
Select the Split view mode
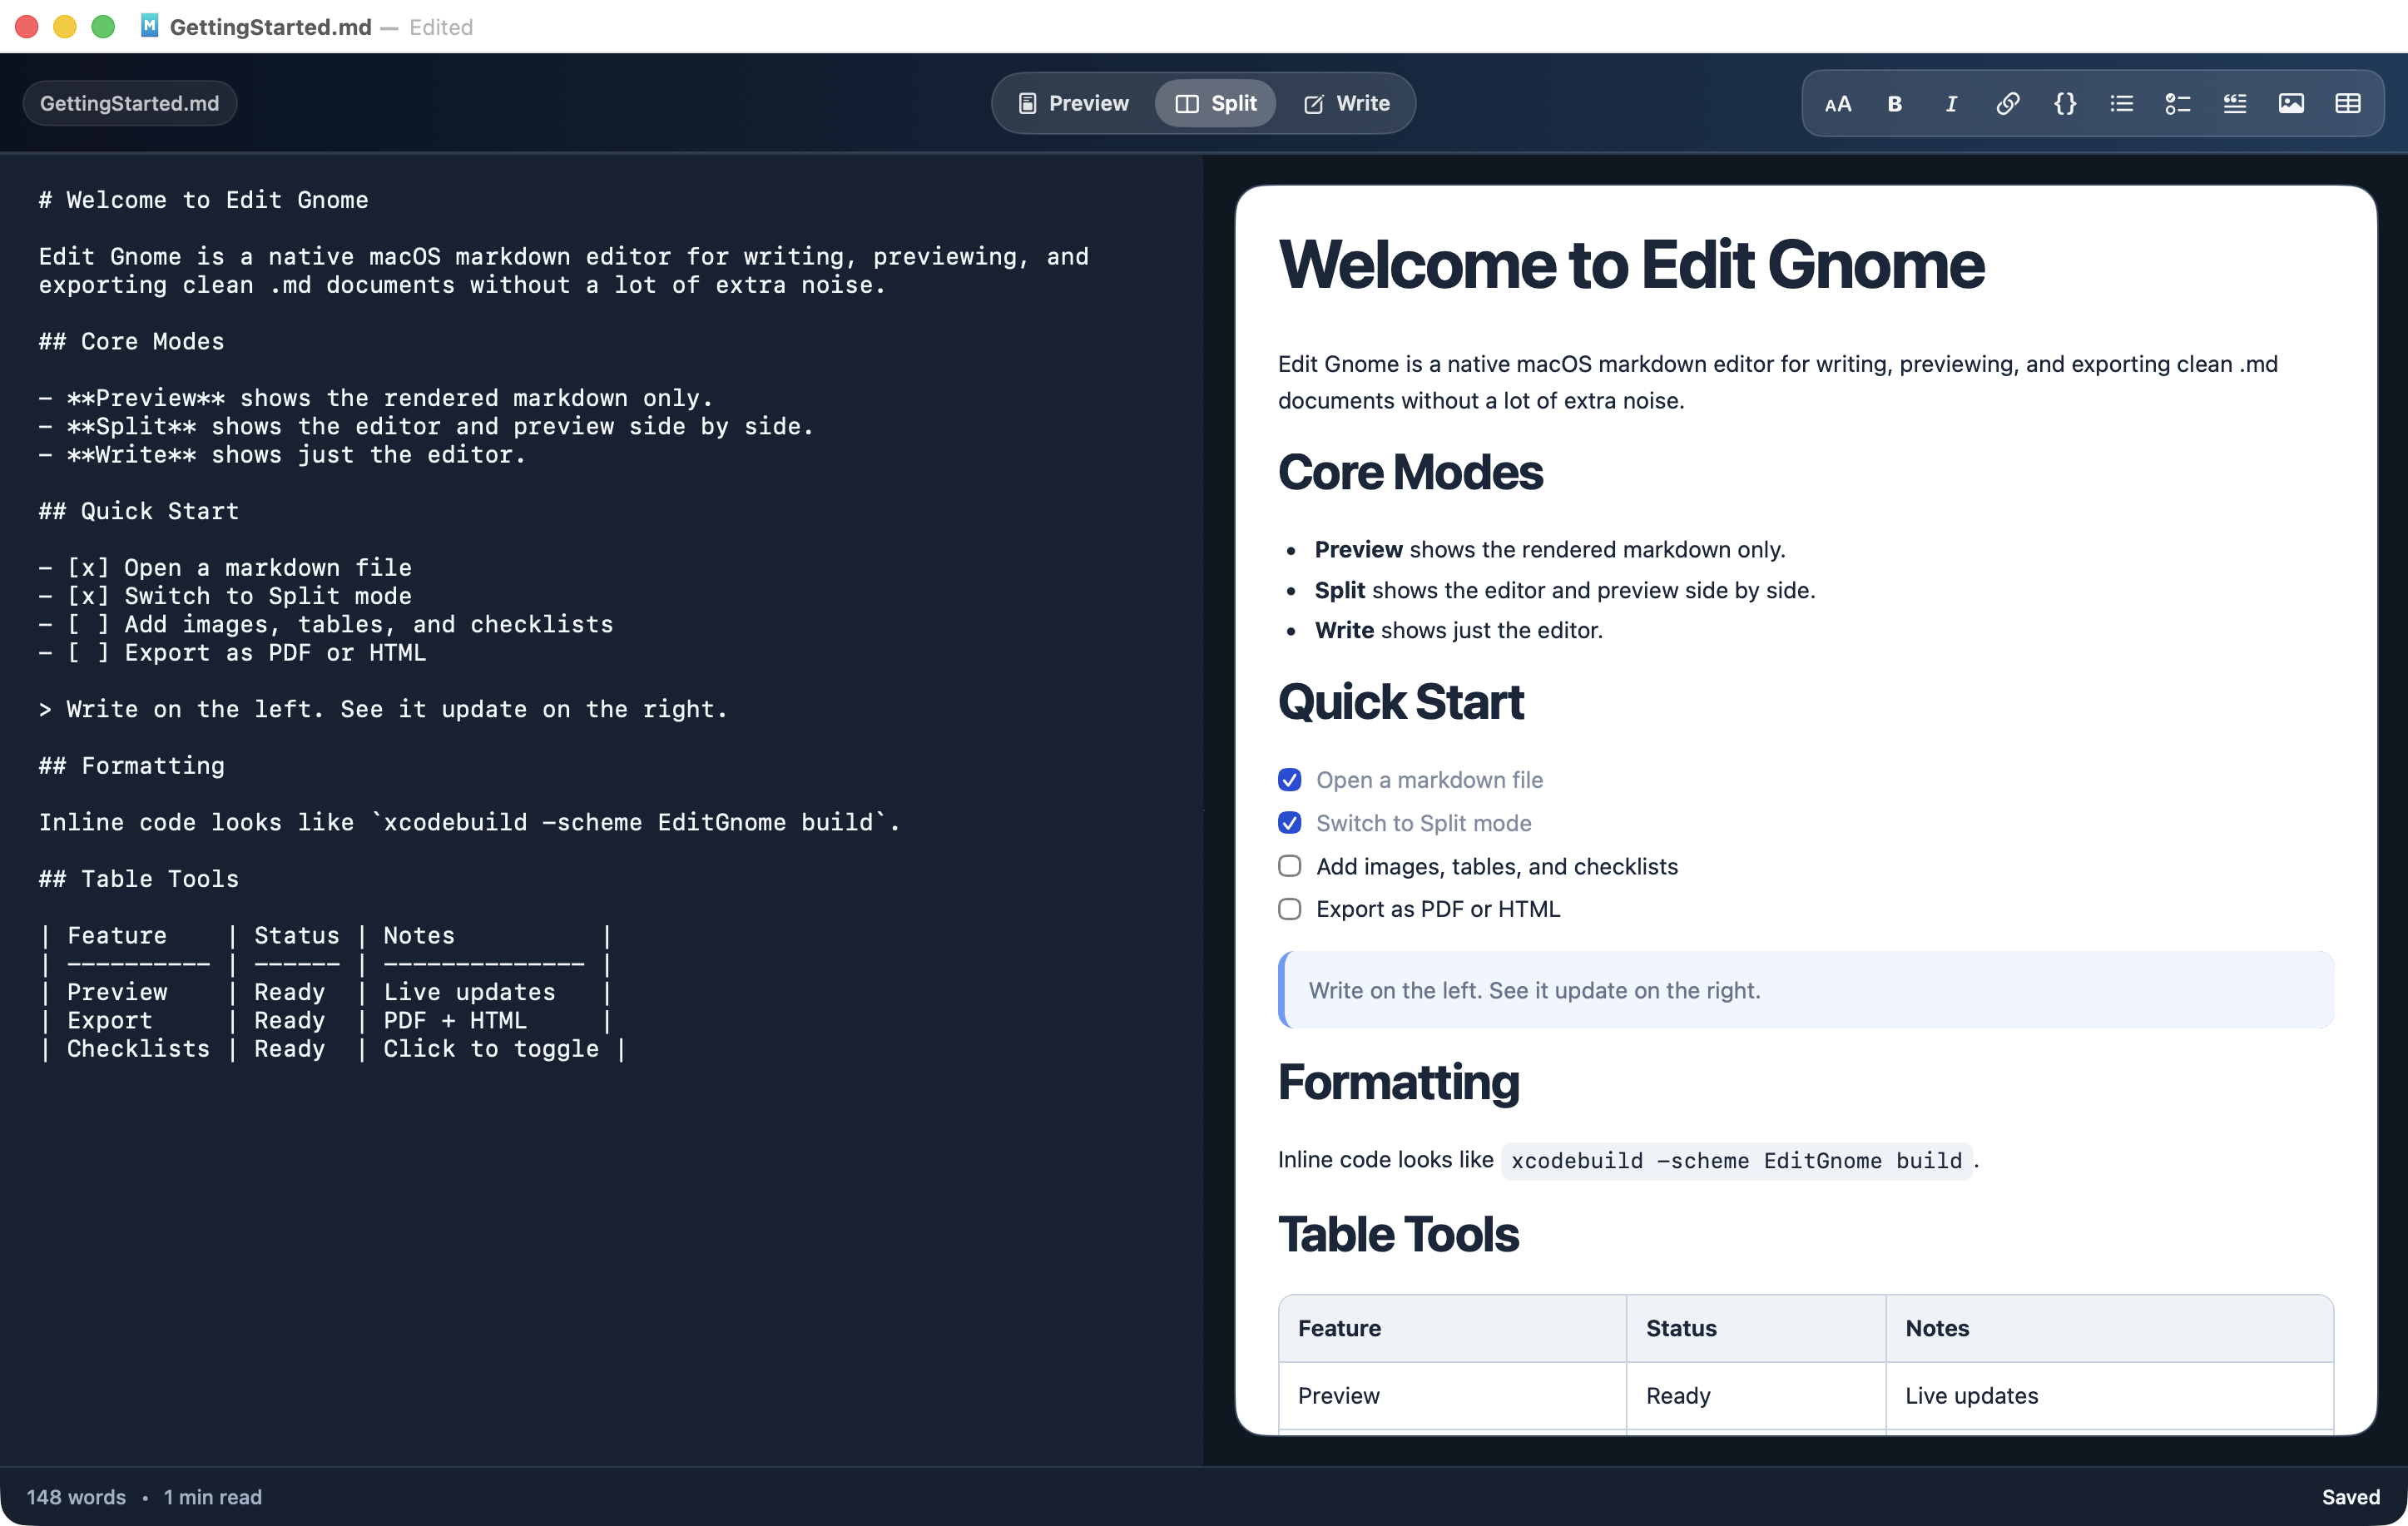click(x=1215, y=103)
